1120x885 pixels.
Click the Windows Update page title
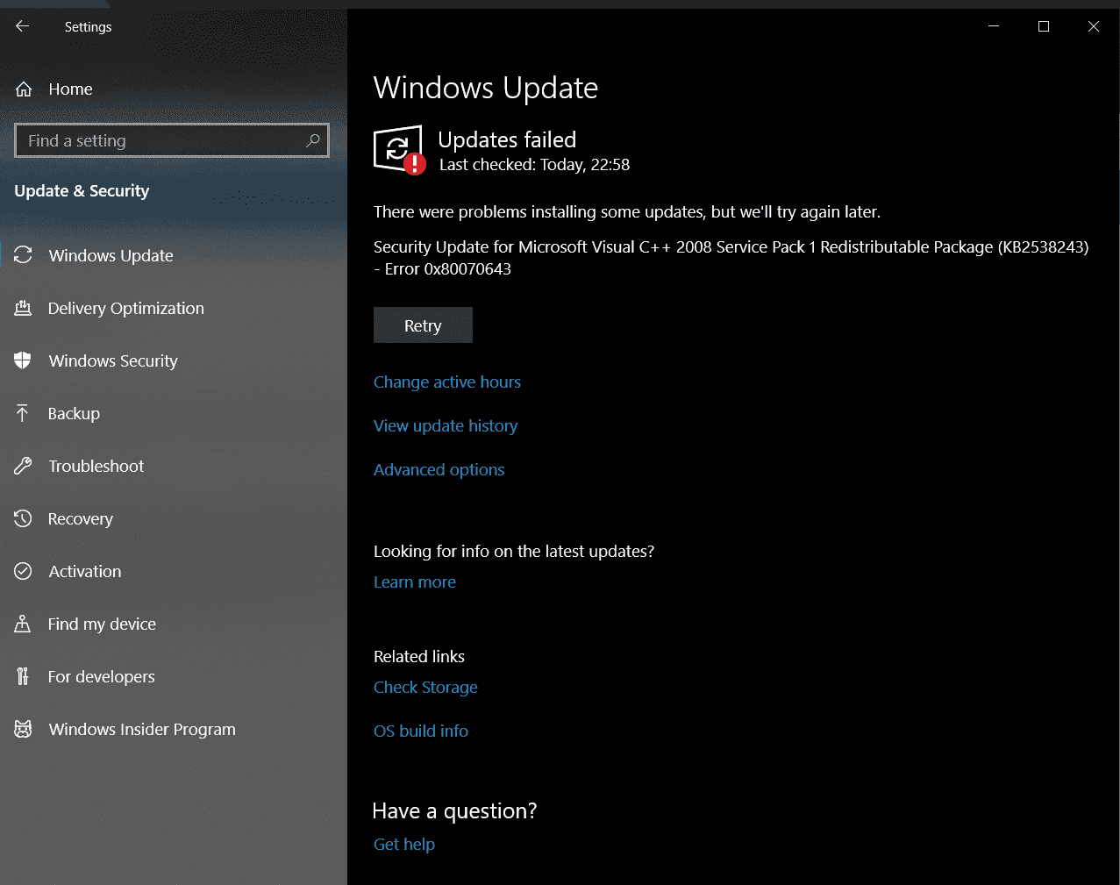coord(486,88)
